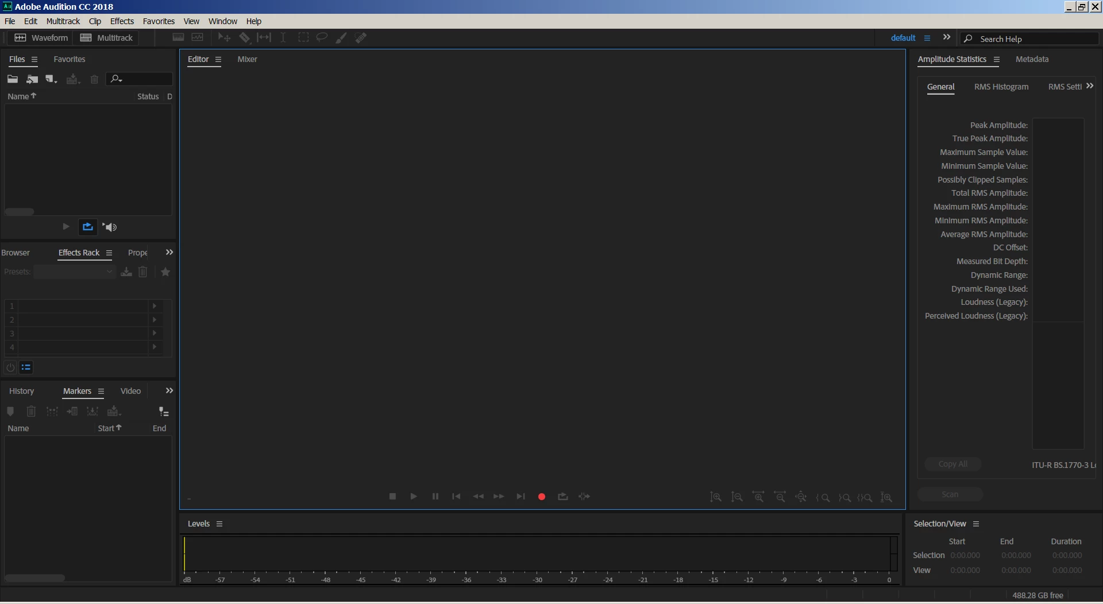The image size is (1103, 604).
Task: Select the Slip tool
Action: click(x=264, y=38)
